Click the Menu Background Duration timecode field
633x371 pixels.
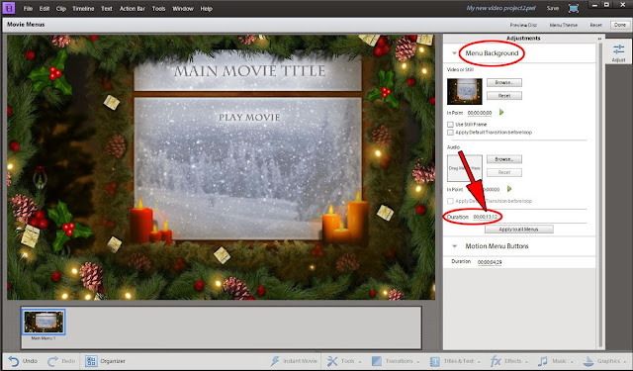click(x=486, y=218)
